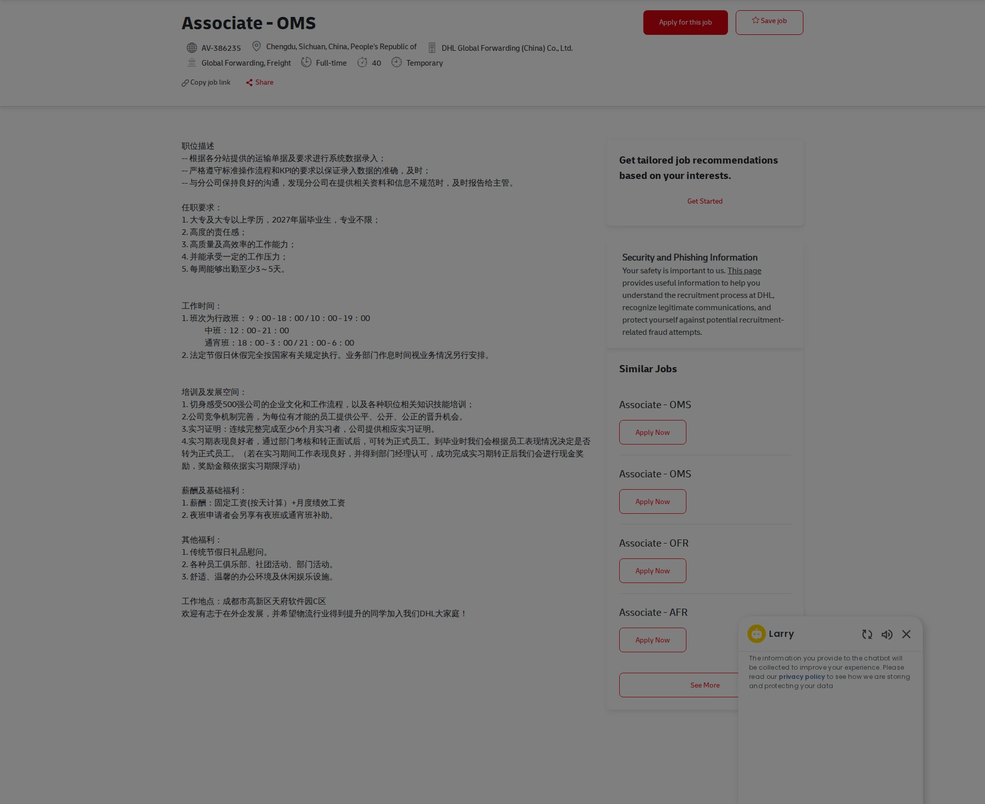Open the first Associate - OMS similar job title
985x804 pixels.
click(655, 405)
